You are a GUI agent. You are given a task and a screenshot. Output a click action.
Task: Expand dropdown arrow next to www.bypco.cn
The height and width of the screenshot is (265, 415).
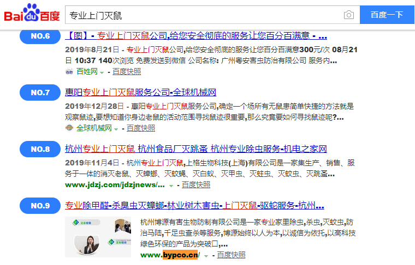[x=206, y=256]
